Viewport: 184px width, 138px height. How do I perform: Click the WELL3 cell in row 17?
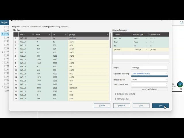pos(27,95)
